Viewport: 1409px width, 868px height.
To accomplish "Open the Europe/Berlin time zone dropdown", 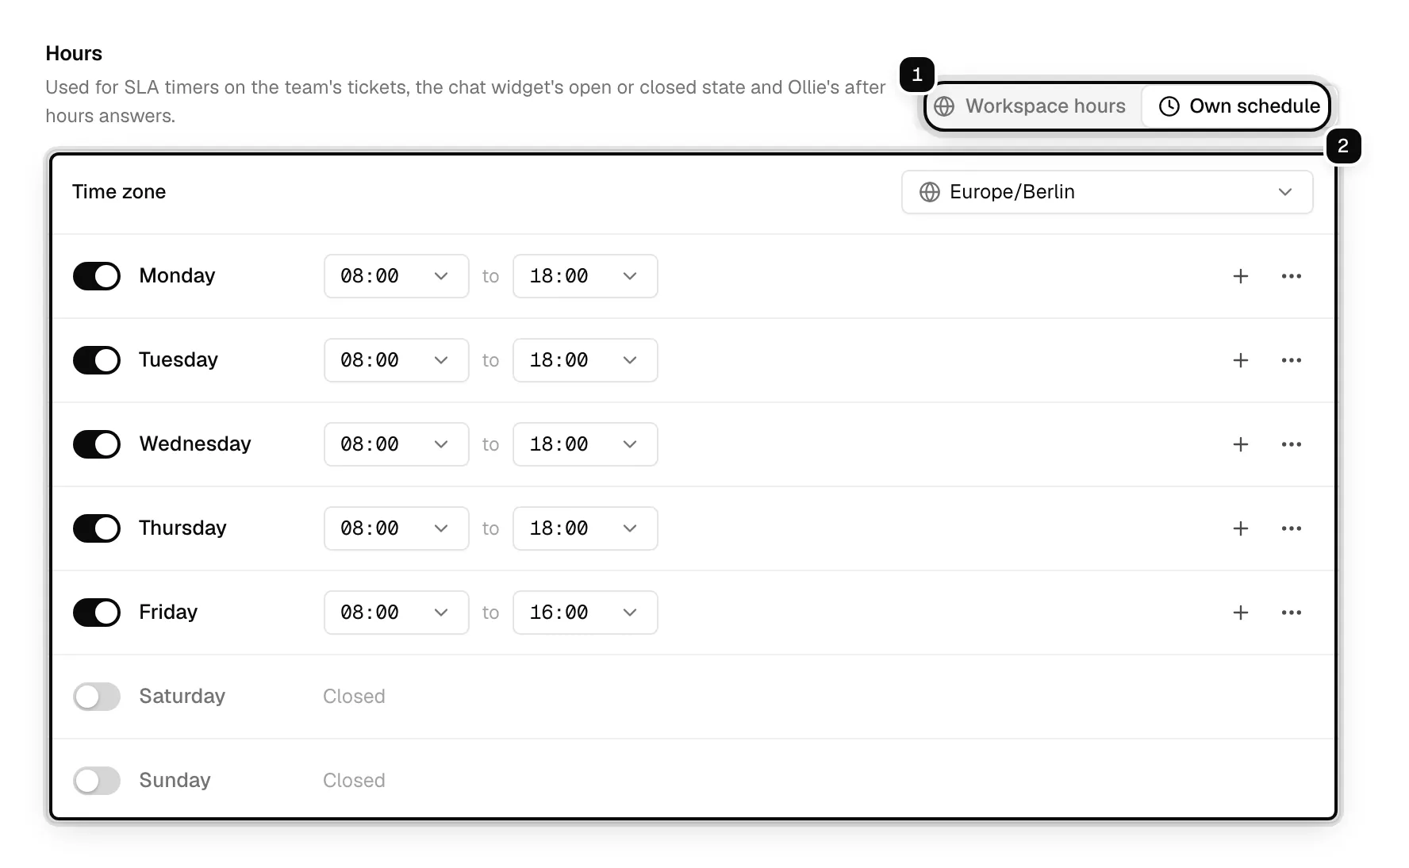I will 1108,192.
